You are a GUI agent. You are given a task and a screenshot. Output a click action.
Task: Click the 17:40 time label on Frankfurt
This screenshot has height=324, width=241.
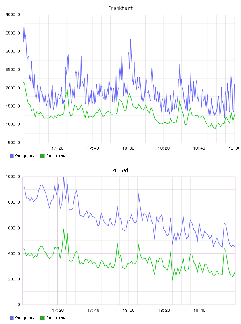tap(93, 148)
